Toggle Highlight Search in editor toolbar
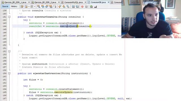The height and width of the screenshot is (101, 181). (x=51, y=6)
